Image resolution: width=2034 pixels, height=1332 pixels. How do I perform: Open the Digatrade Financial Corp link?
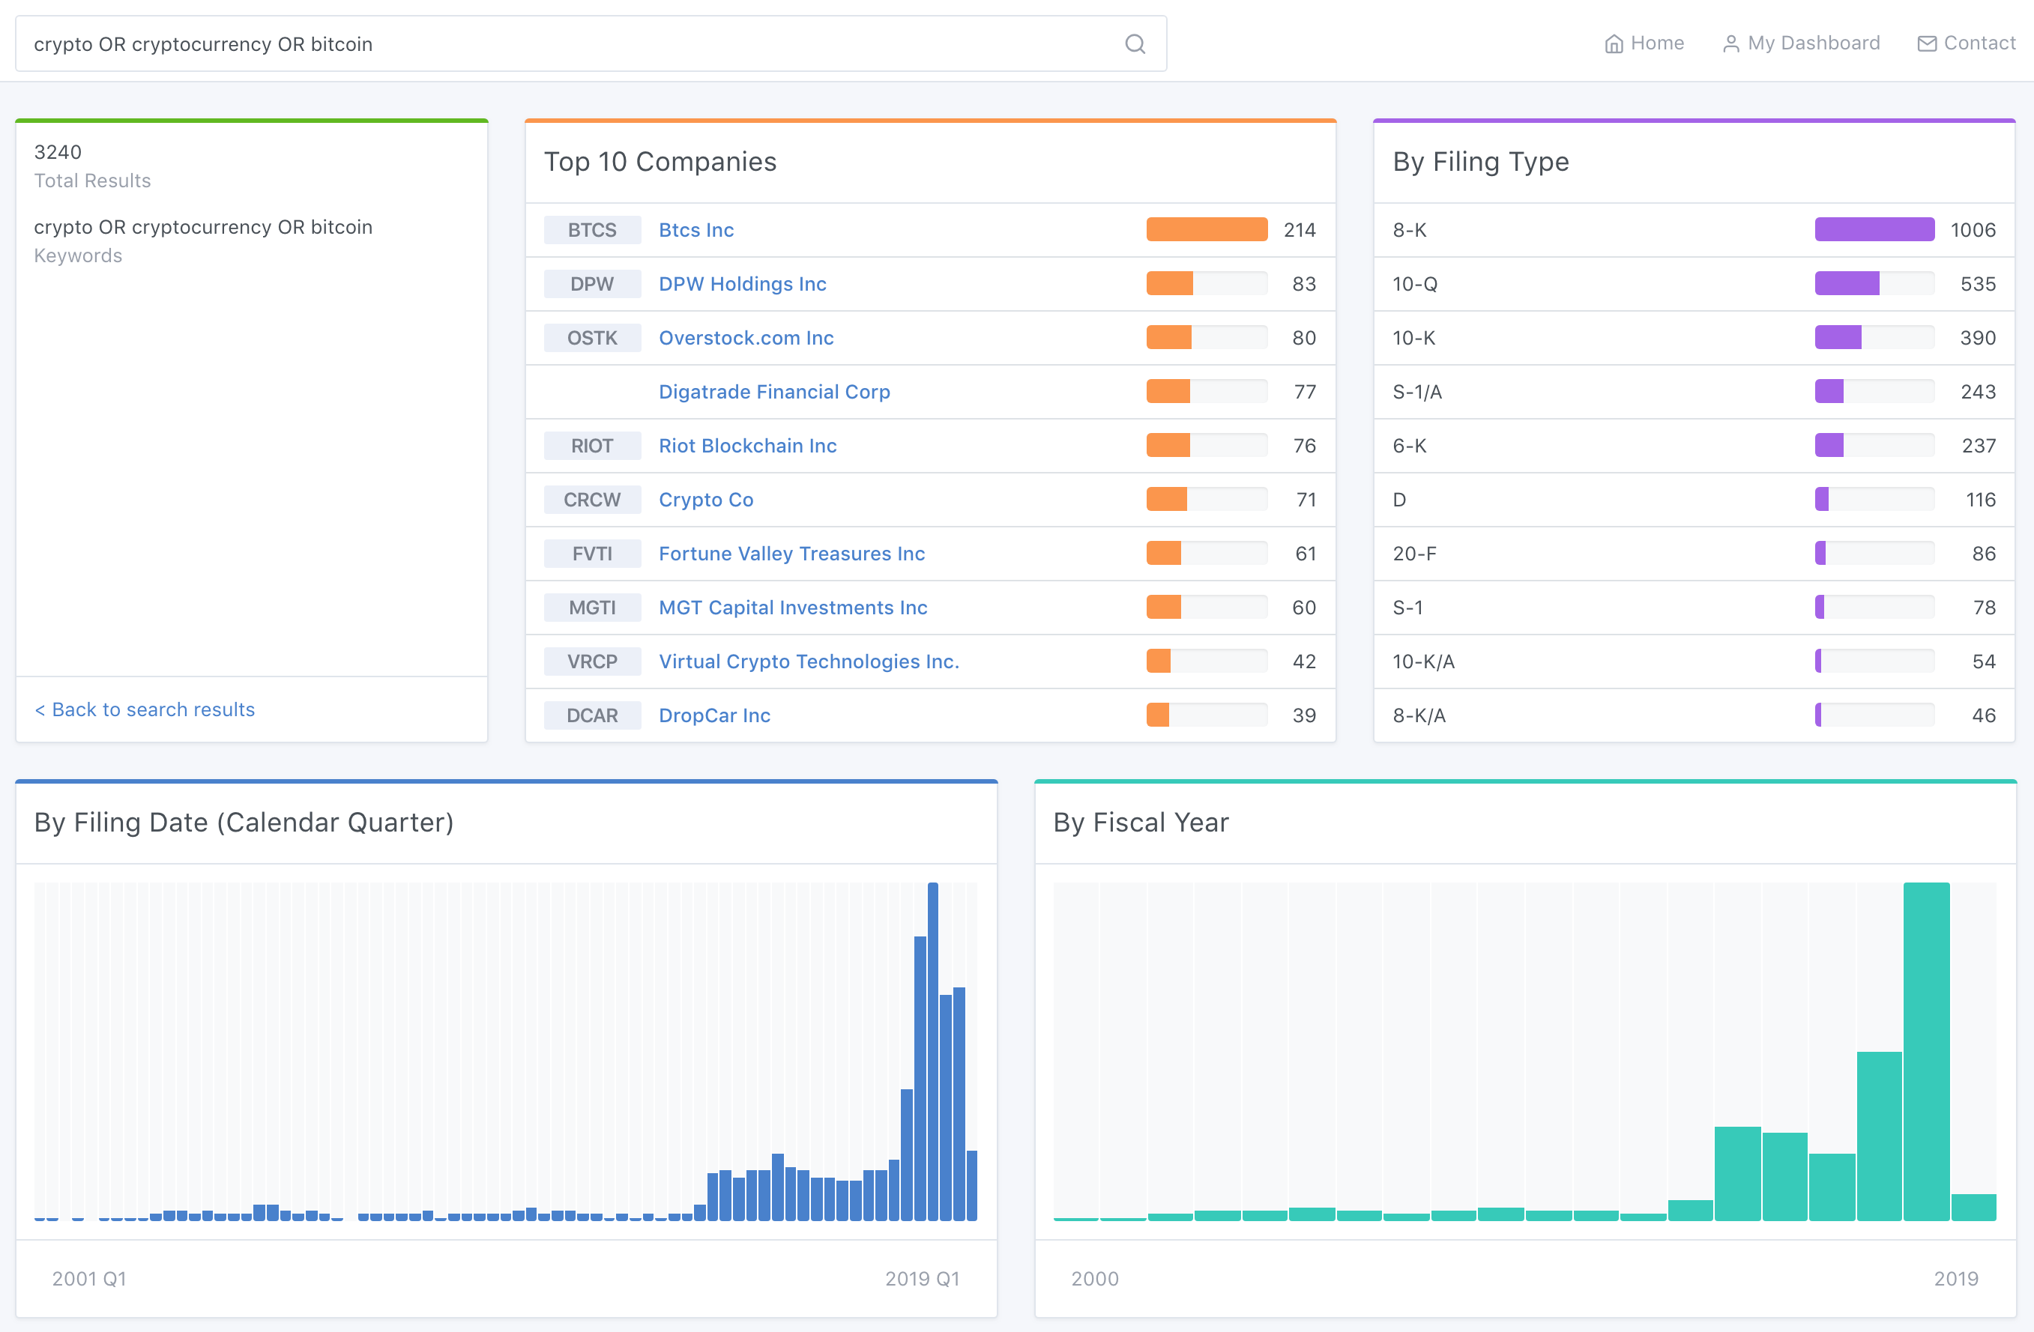773,391
